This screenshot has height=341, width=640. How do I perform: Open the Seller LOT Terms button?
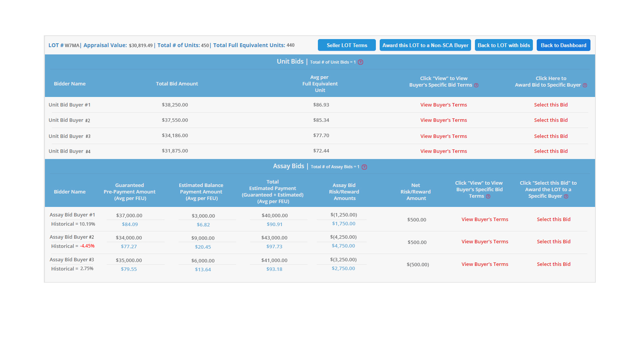(x=347, y=45)
